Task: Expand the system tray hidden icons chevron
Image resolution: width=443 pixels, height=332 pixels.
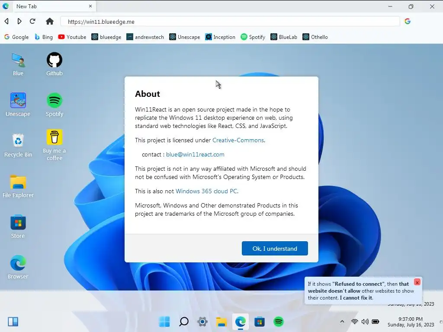Action: pyautogui.click(x=342, y=322)
